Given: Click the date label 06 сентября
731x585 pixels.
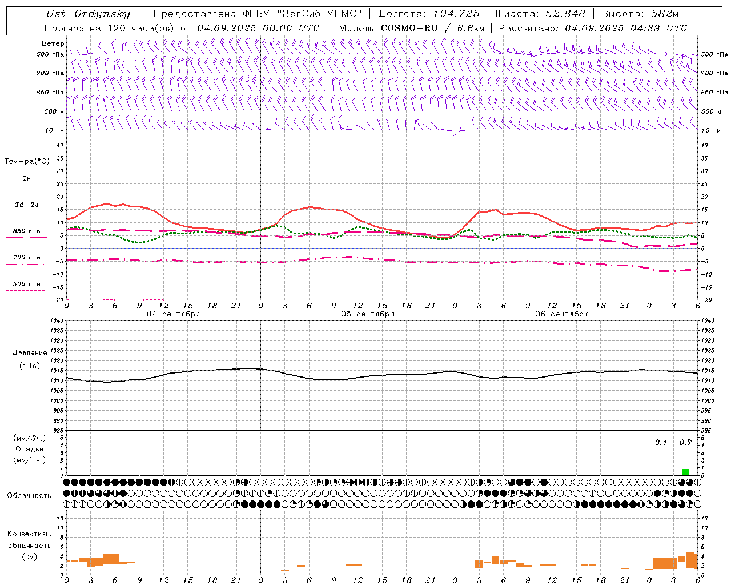Looking at the screenshot, I should point(562,314).
